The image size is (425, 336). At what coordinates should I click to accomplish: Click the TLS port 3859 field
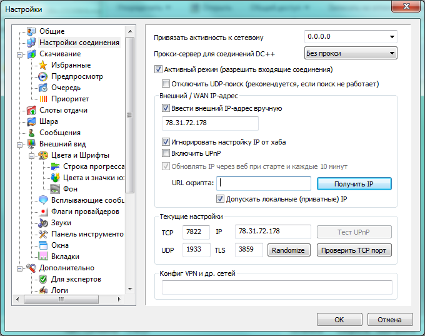coord(249,250)
